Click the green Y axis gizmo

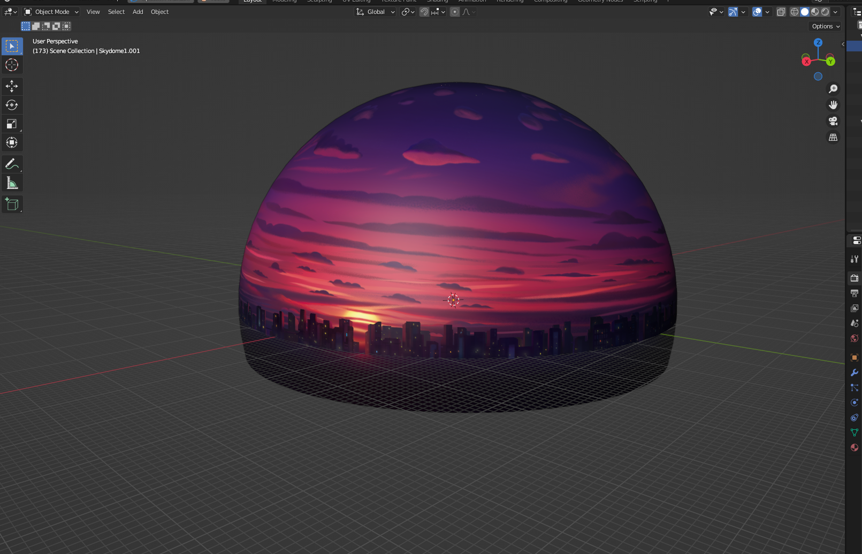[830, 62]
